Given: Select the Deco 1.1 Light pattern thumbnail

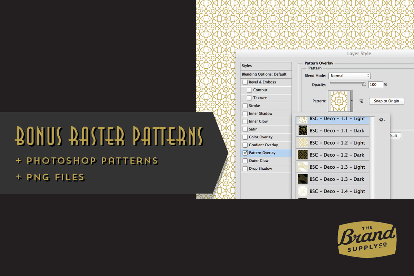Looking at the screenshot, I should (x=303, y=119).
